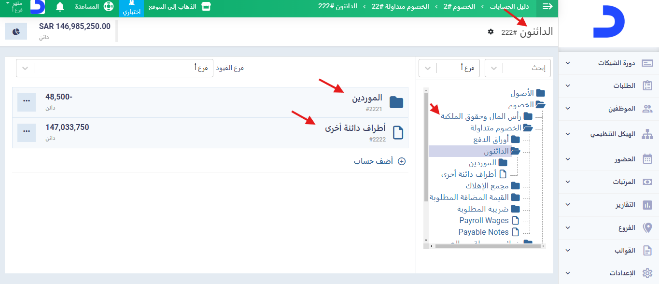Select أوراق الدفع tree node
Screen dimensions: 659x284
click(491, 140)
